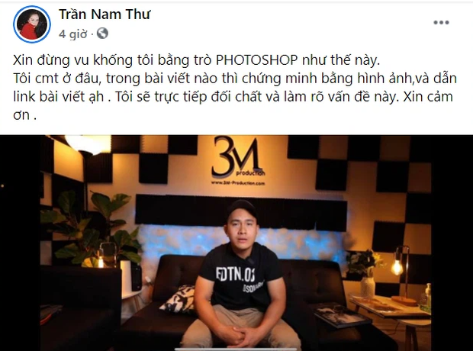Open the three-dot post options menu
The image size is (473, 351).
[x=441, y=22]
